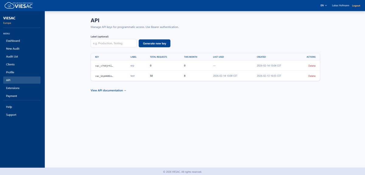View the API documentation

click(x=108, y=90)
